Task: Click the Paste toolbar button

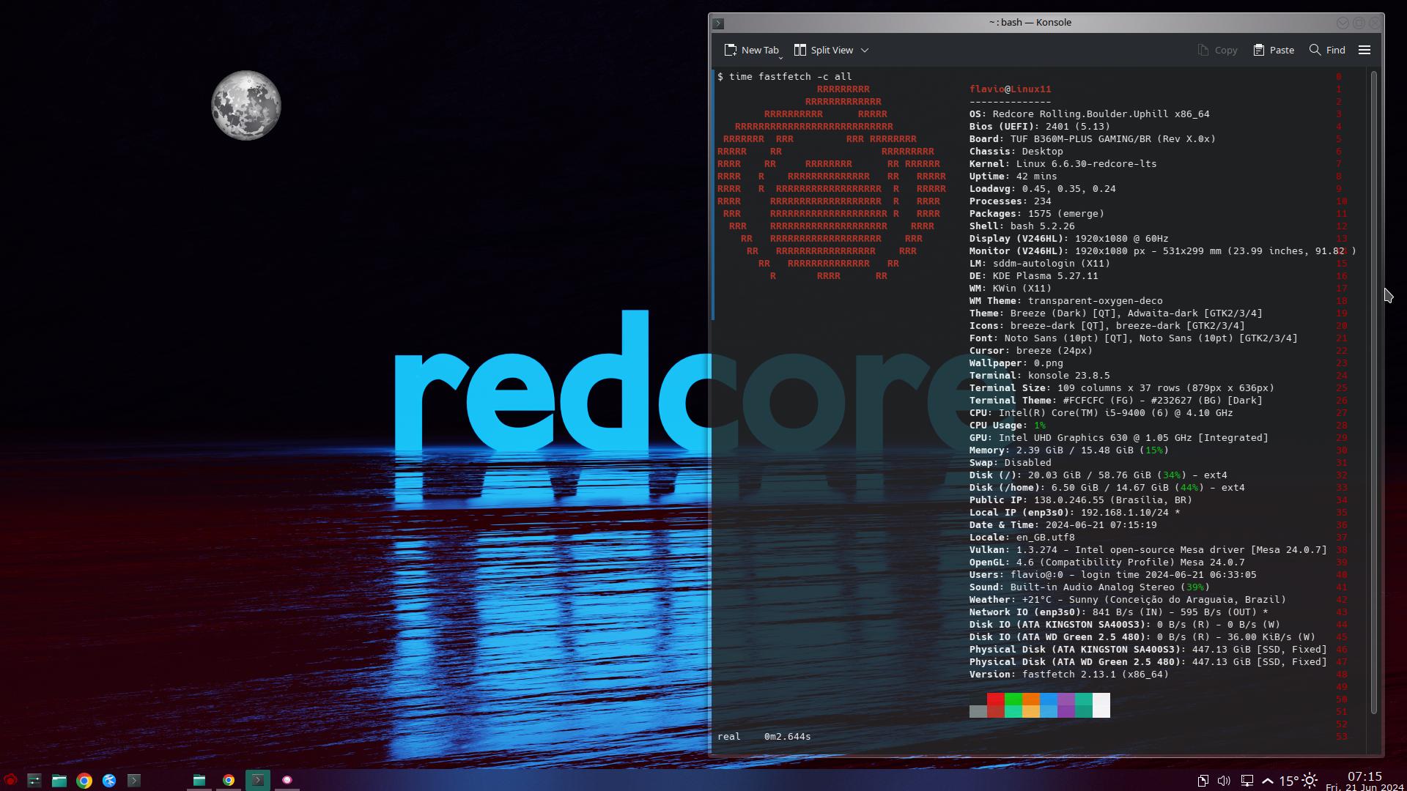Action: [1274, 50]
